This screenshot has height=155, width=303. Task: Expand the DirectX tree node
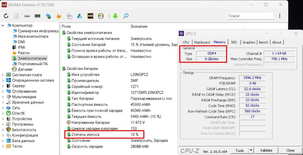point(3,113)
